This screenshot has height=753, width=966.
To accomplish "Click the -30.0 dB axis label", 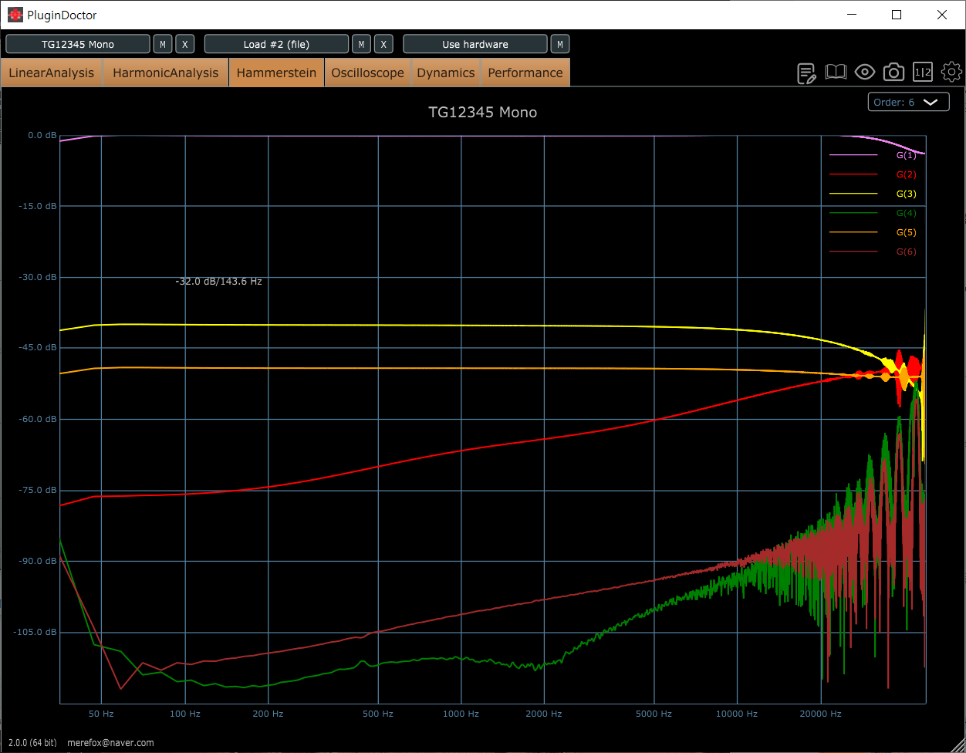I will click(x=38, y=277).
